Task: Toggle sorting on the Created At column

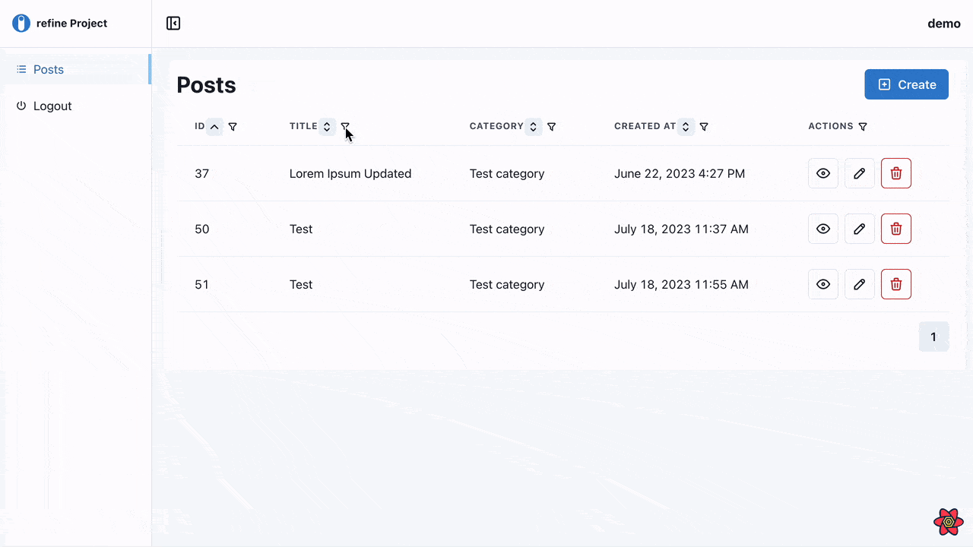Action: click(x=686, y=127)
